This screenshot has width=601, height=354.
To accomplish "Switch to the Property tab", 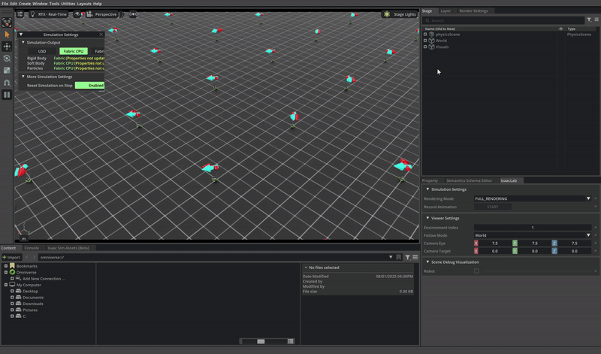I will (430, 180).
